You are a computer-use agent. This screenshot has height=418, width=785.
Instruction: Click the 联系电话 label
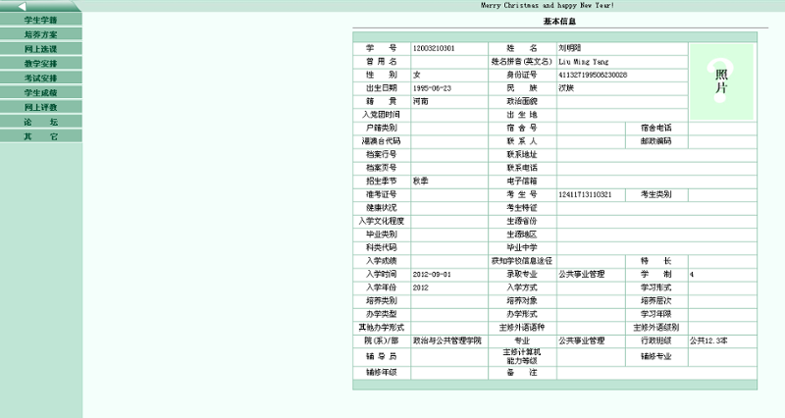click(522, 168)
